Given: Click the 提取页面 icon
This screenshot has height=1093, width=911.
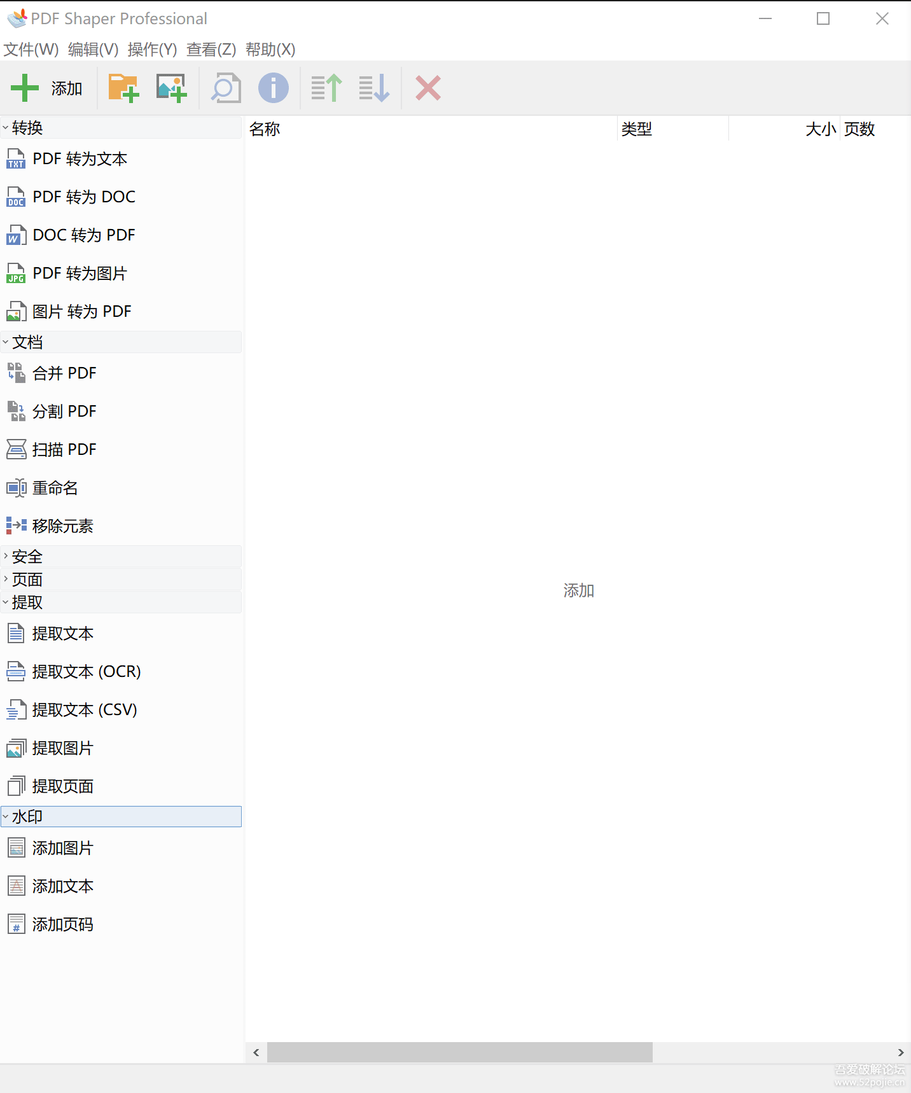Looking at the screenshot, I should pos(16,786).
